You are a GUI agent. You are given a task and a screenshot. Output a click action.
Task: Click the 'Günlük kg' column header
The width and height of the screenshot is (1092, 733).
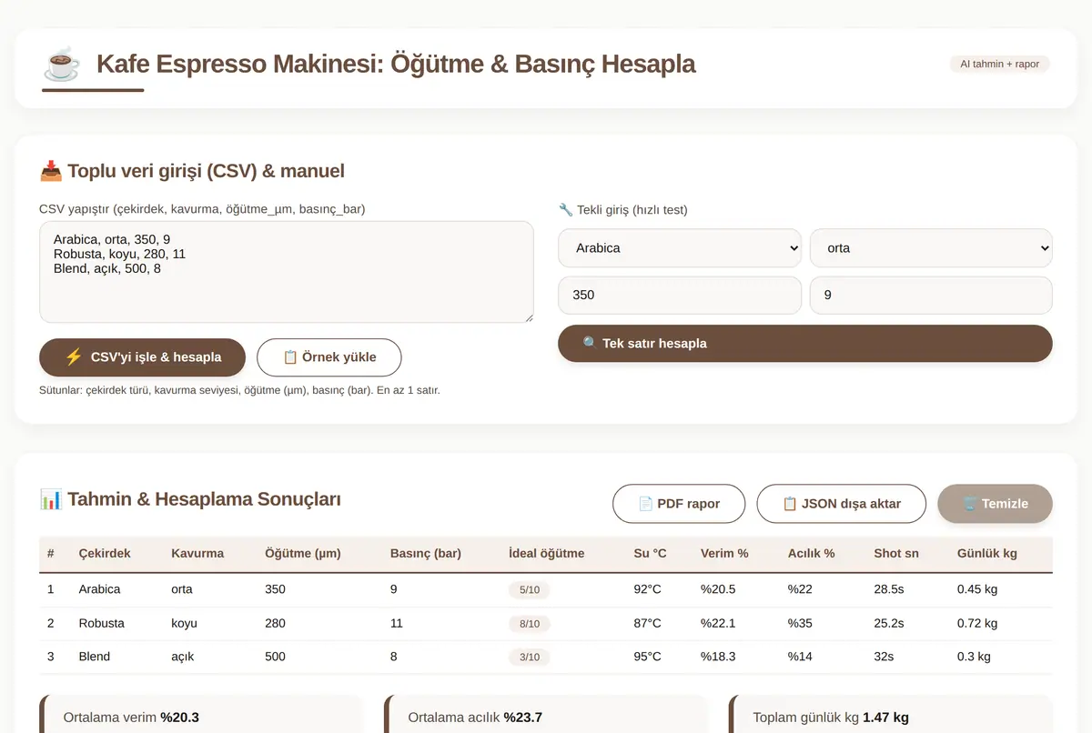[x=987, y=553]
